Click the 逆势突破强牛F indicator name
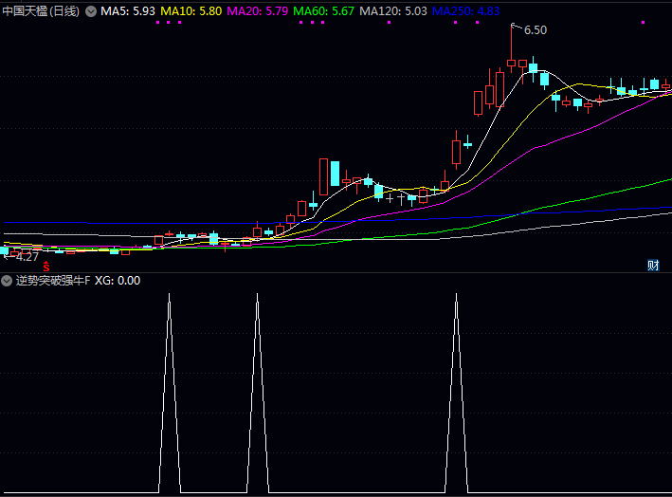 click(x=53, y=281)
